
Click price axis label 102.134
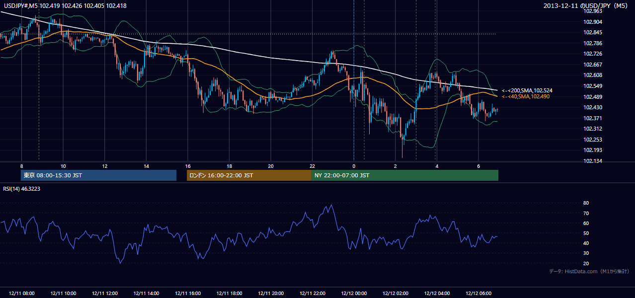592,161
